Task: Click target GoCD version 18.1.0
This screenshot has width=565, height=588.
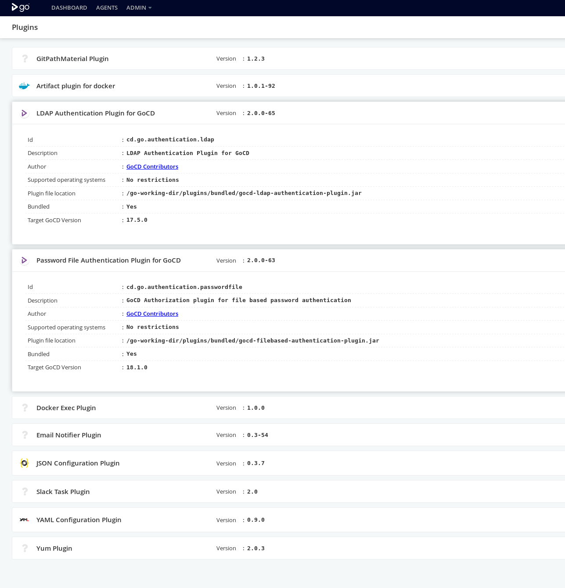Action: click(x=137, y=367)
